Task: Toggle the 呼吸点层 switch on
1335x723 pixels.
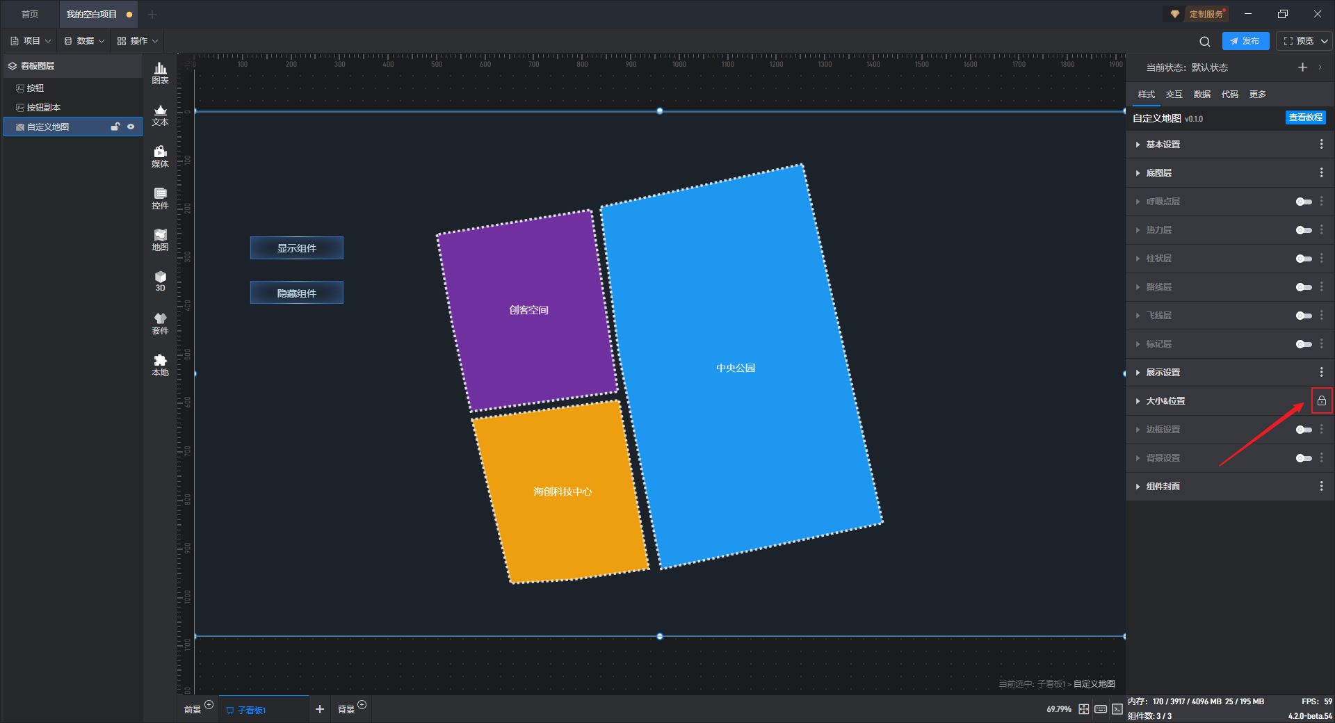Action: pyautogui.click(x=1304, y=202)
